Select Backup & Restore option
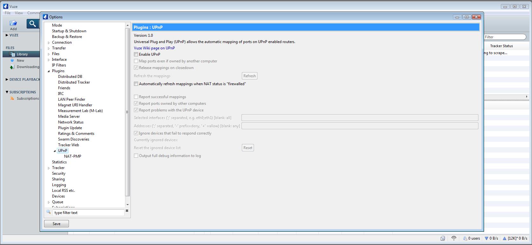This screenshot has height=245, width=532. click(x=67, y=37)
